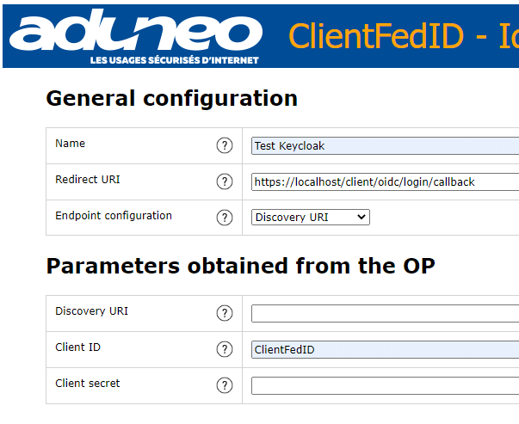The image size is (519, 424).
Task: Focus the Name field containing Test Keycloak
Action: pos(385,146)
